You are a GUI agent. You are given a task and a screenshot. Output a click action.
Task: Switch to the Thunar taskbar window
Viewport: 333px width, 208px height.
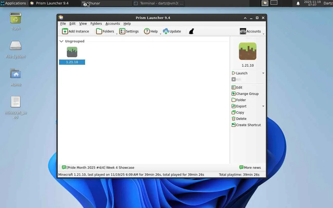pyautogui.click(x=107, y=3)
